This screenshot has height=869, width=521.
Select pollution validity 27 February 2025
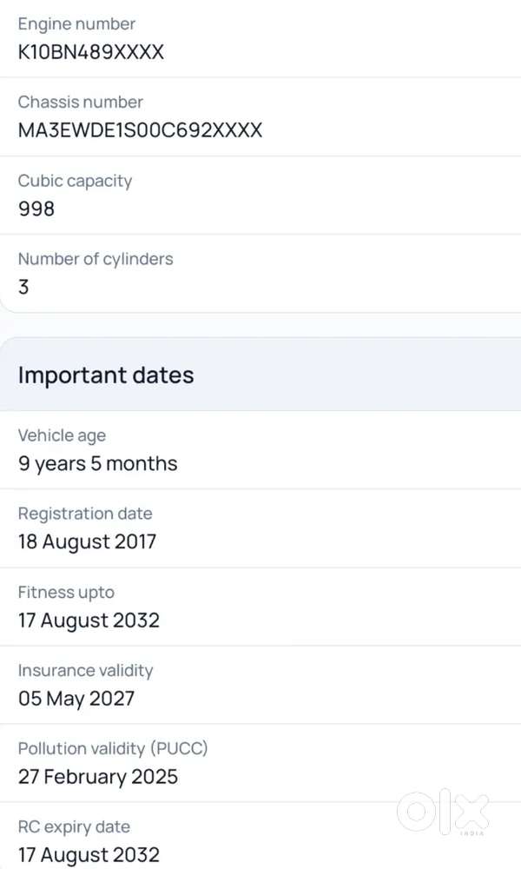click(x=98, y=776)
